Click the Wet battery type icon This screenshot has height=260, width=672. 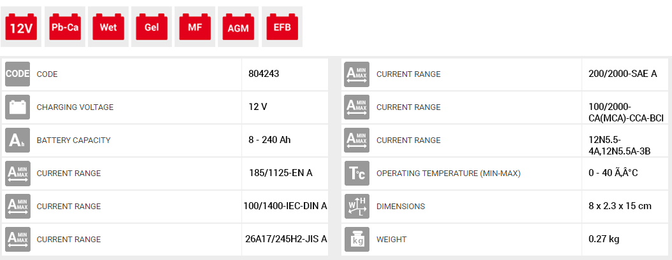[108, 27]
